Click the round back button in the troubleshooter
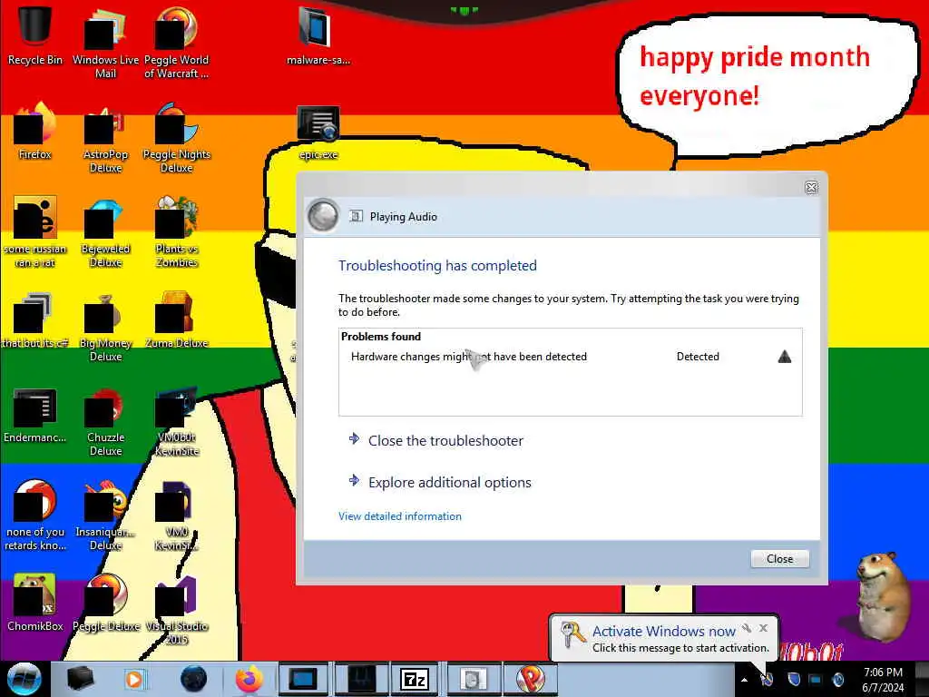 click(323, 215)
